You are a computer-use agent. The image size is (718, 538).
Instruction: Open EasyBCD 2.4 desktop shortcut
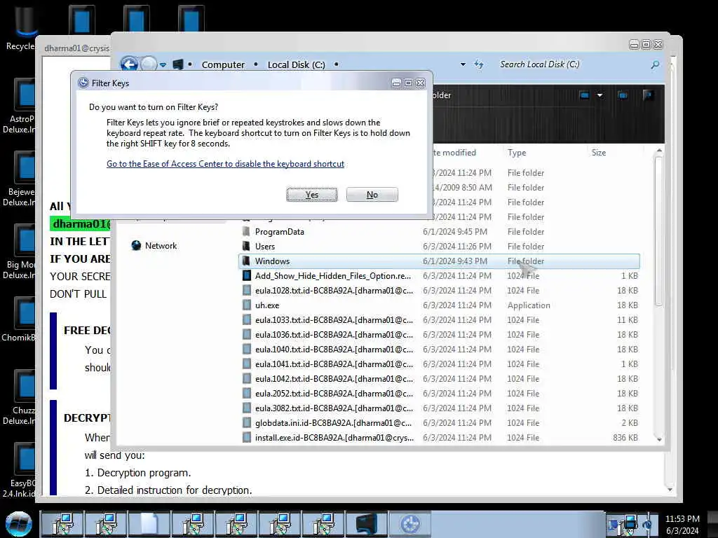coord(19,470)
